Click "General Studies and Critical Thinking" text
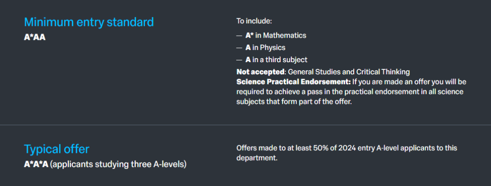Viewport: 491px width, 186px height. click(x=348, y=72)
